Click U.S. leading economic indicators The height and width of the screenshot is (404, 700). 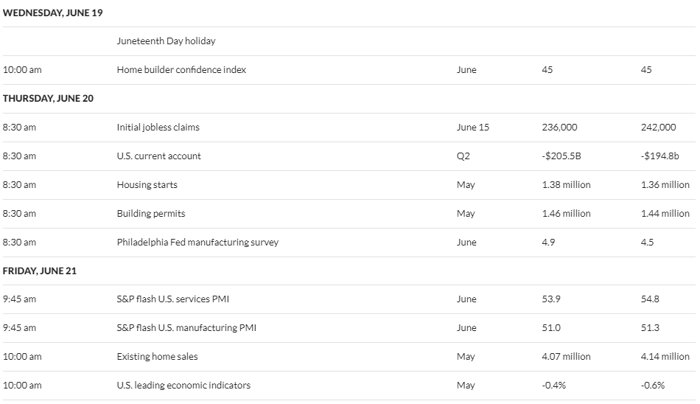click(183, 386)
